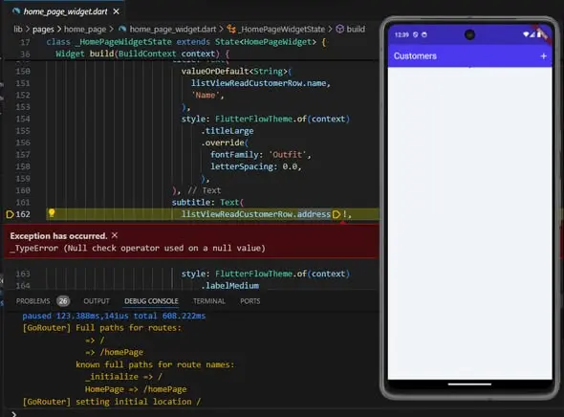Click debug pause arrow at line 162 gutter
564x417 pixels.
11,214
